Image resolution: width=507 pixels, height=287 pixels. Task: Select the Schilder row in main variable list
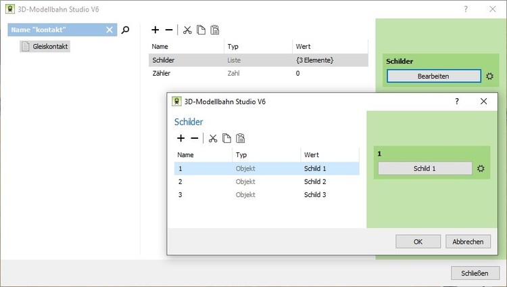tap(258, 60)
